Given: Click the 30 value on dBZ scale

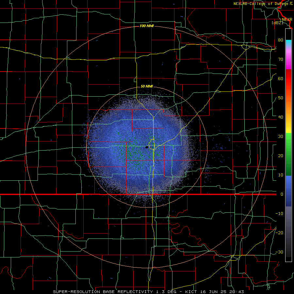Looking at the screenshot, I should [x=281, y=137].
